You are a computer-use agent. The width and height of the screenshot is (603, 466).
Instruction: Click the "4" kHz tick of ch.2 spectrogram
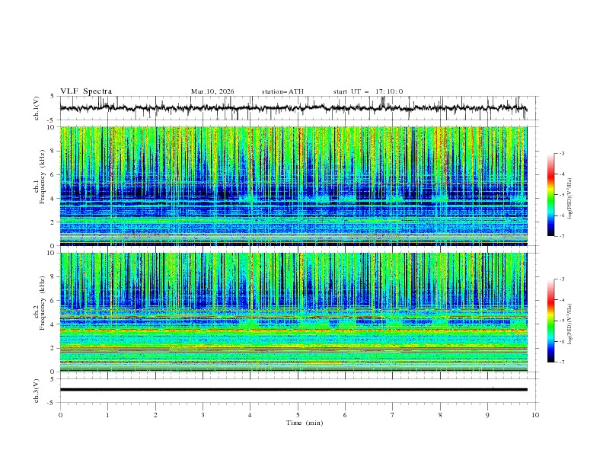54,324
